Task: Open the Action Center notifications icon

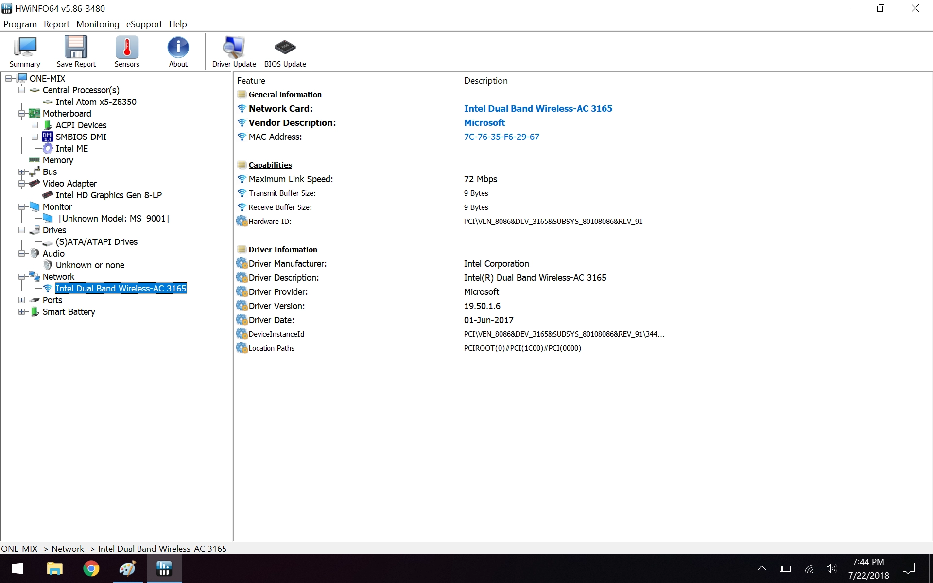Action: (x=908, y=568)
